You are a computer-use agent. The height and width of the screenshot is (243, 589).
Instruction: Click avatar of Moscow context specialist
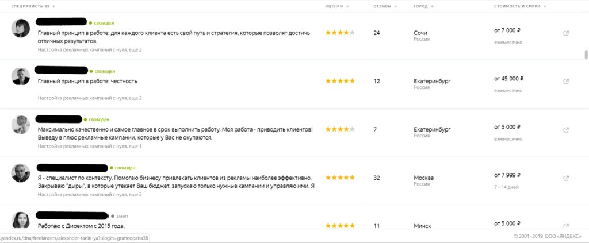point(21,173)
